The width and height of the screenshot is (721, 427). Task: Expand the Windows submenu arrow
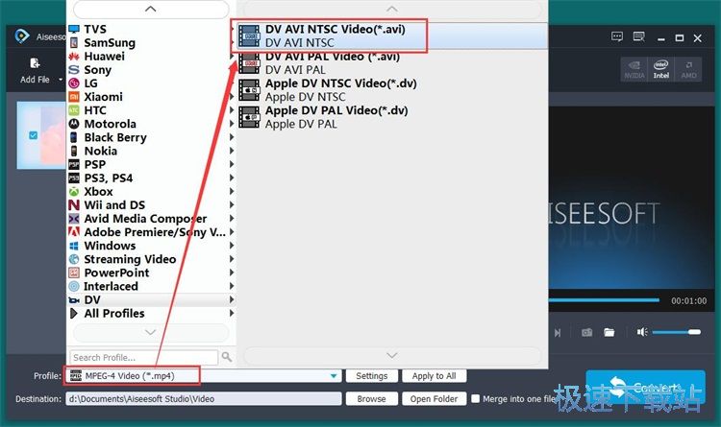(x=232, y=246)
